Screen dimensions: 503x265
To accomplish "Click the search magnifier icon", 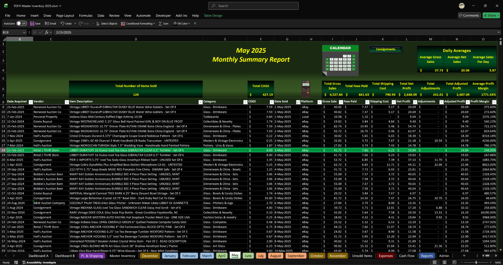I will coord(214,6).
